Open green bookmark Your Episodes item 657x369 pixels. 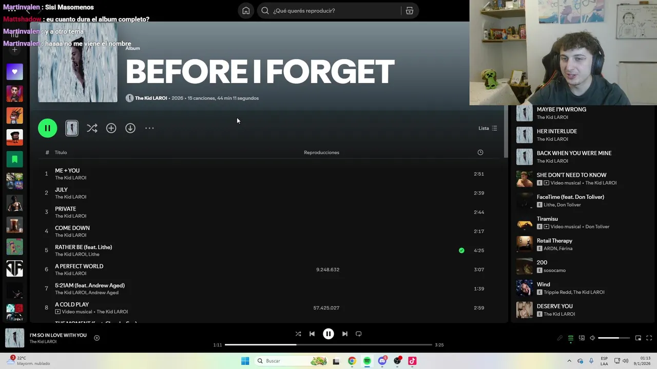pyautogui.click(x=14, y=159)
